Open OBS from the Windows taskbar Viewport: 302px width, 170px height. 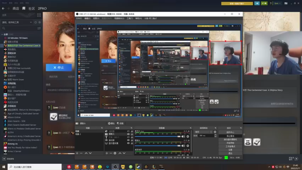coord(115,167)
